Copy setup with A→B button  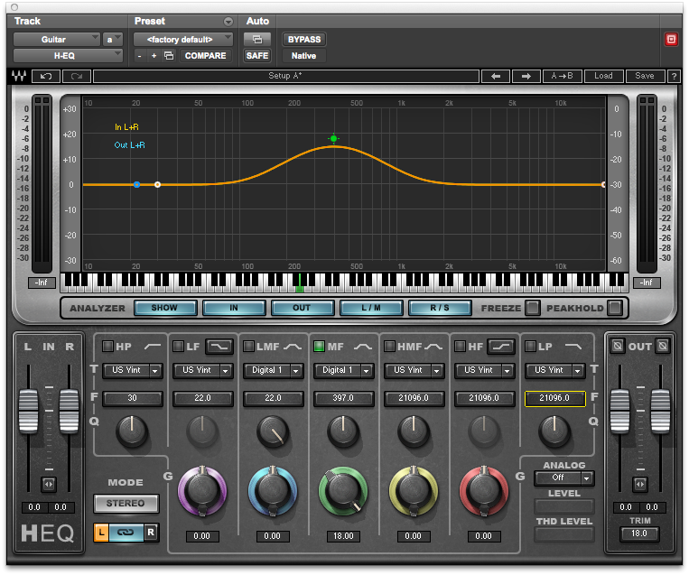(563, 77)
